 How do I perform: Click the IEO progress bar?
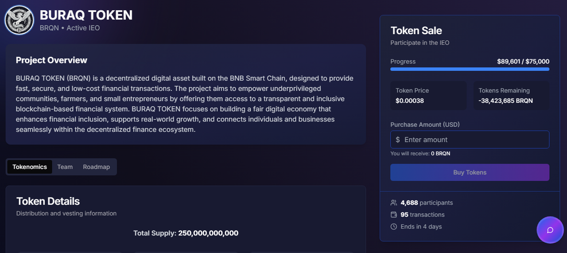(470, 69)
